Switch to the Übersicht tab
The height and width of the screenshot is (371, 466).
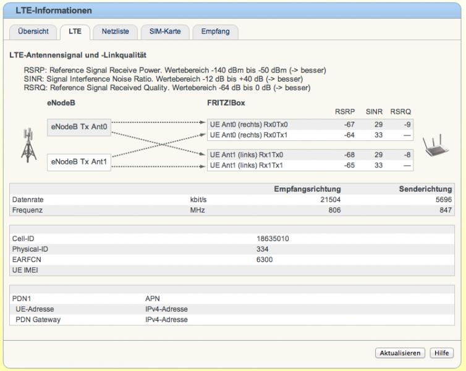tap(33, 32)
